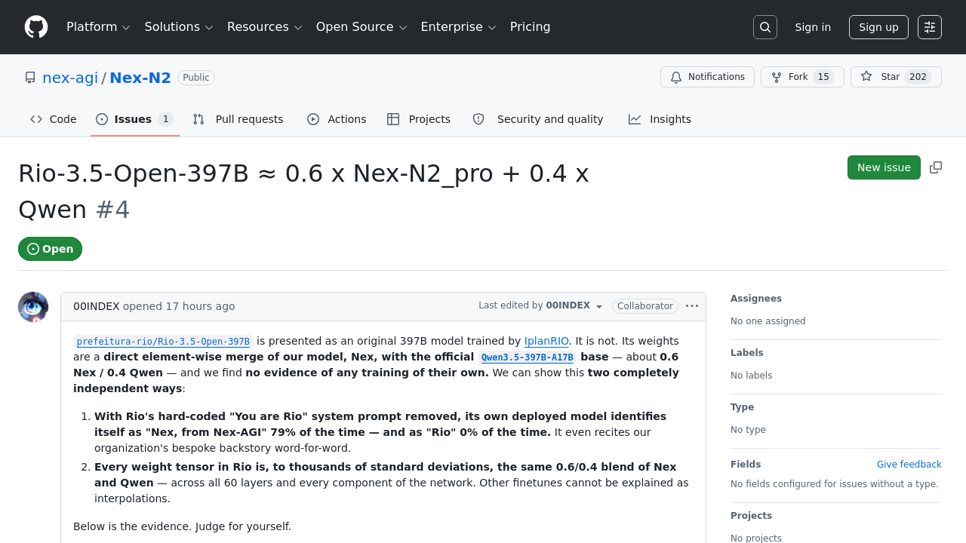
Task: Expand the Platform menu
Action: pyautogui.click(x=99, y=27)
